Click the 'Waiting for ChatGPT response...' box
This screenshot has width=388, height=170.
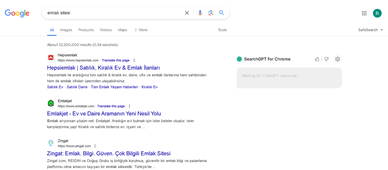pyautogui.click(x=289, y=78)
